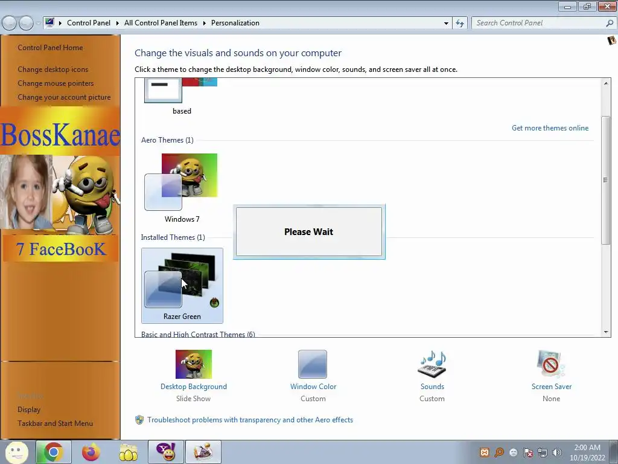Open Change mouse pointers
The width and height of the screenshot is (618, 464).
point(56,83)
